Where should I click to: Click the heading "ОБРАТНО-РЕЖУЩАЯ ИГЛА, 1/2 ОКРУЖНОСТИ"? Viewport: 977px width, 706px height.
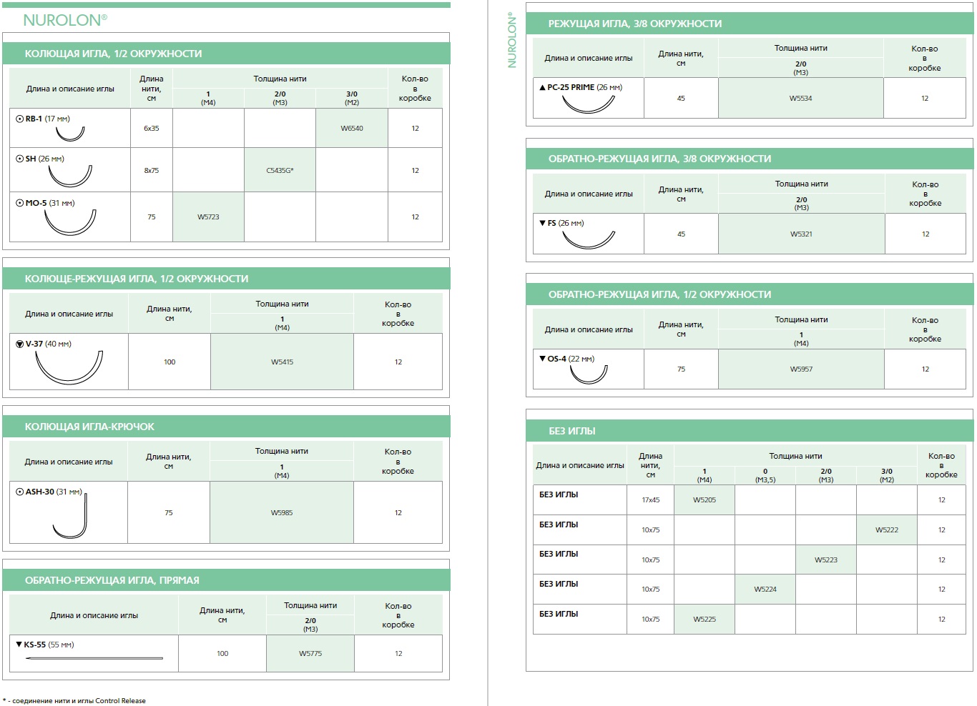coord(659,294)
